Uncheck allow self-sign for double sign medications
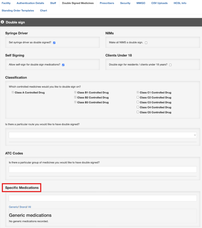 click(x=63, y=65)
